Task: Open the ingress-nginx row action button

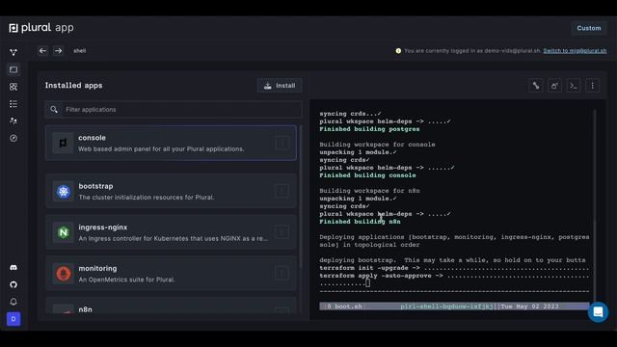Action: [x=282, y=232]
